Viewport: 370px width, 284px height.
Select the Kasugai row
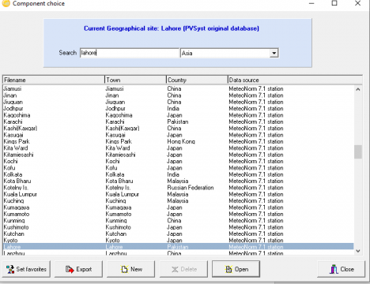178,135
